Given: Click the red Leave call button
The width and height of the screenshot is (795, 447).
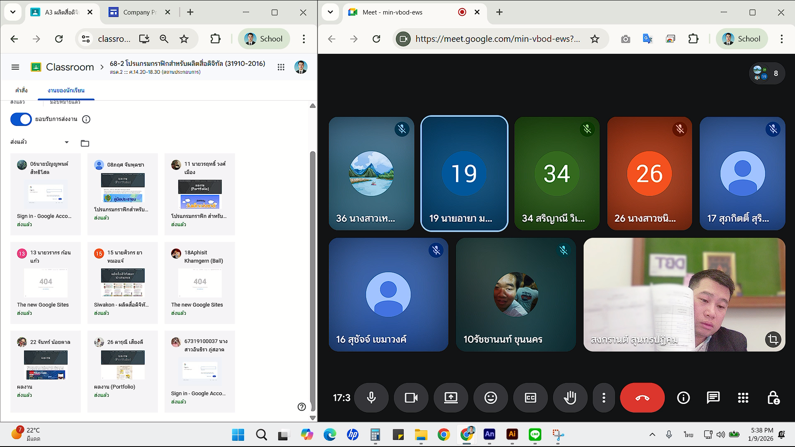Looking at the screenshot, I should (642, 398).
